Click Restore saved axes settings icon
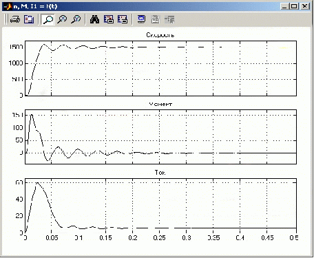Screen dimensions: 314x258 click(x=123, y=19)
